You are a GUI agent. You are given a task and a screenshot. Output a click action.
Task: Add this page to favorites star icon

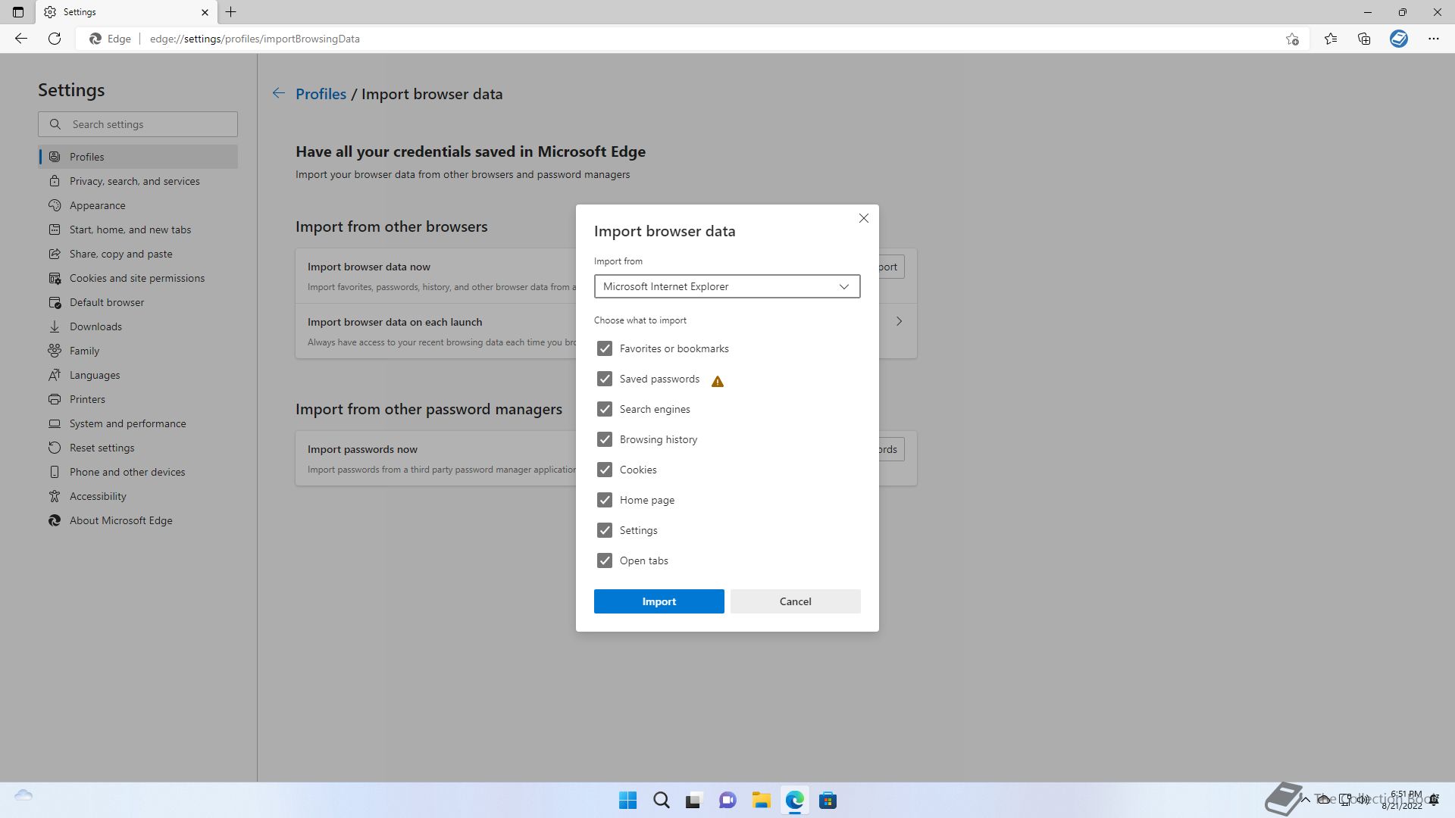(x=1292, y=39)
